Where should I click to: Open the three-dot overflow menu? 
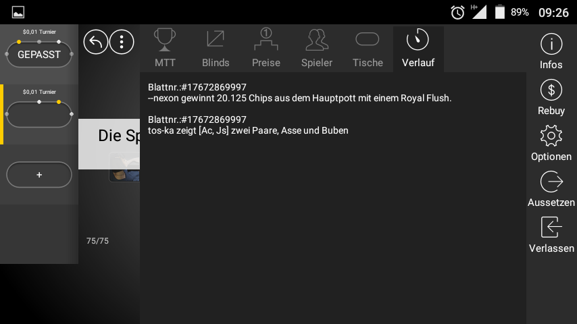pos(122,42)
